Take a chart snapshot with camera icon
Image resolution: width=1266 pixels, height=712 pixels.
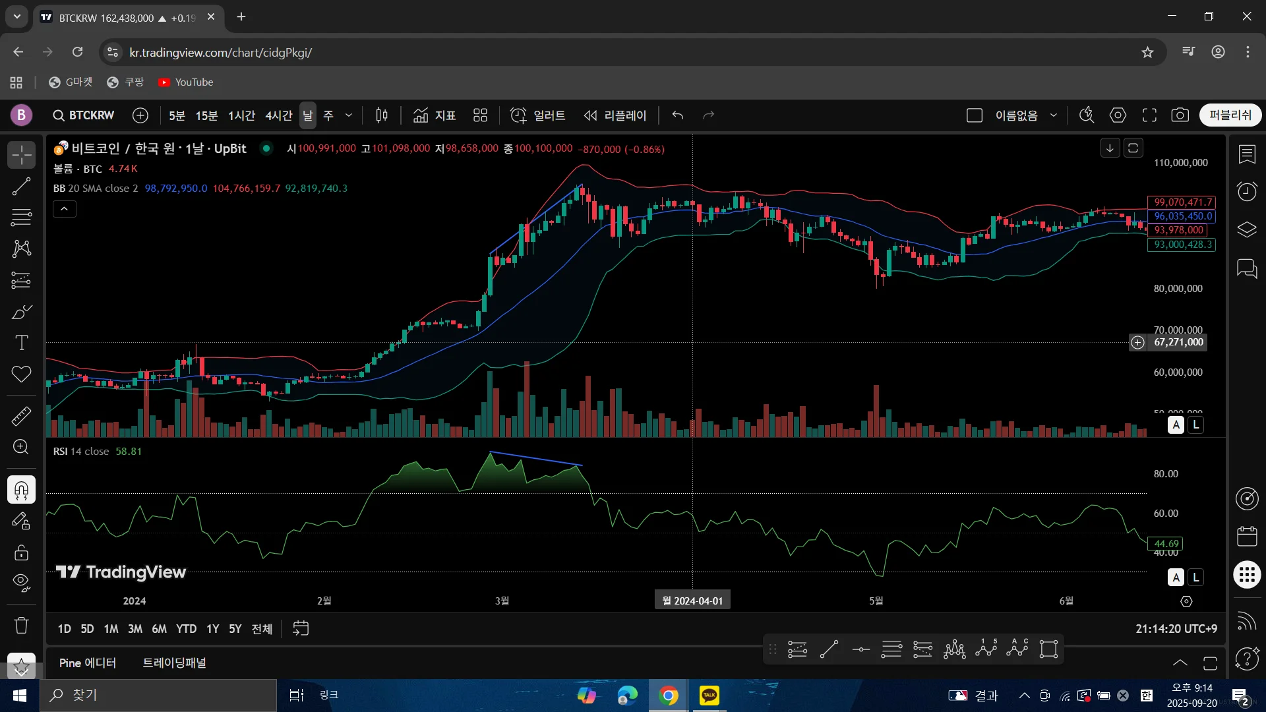1180,115
